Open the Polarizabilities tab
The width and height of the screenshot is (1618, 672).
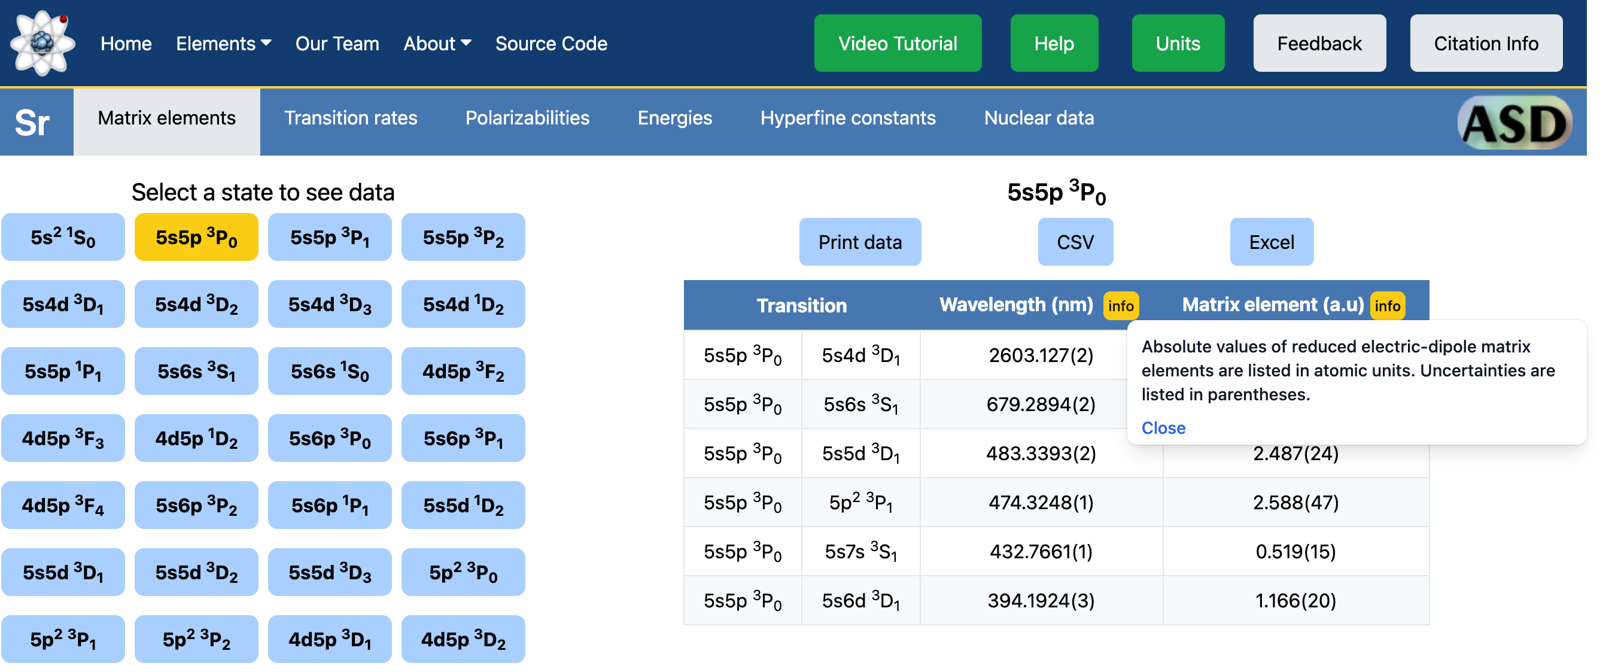tap(527, 118)
